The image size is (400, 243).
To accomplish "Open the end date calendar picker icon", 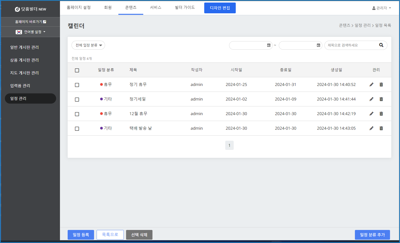I will (x=319, y=46).
